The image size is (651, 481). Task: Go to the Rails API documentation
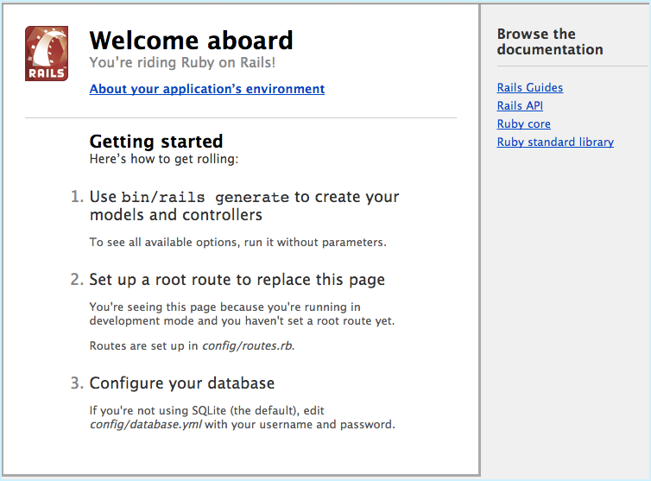point(521,106)
